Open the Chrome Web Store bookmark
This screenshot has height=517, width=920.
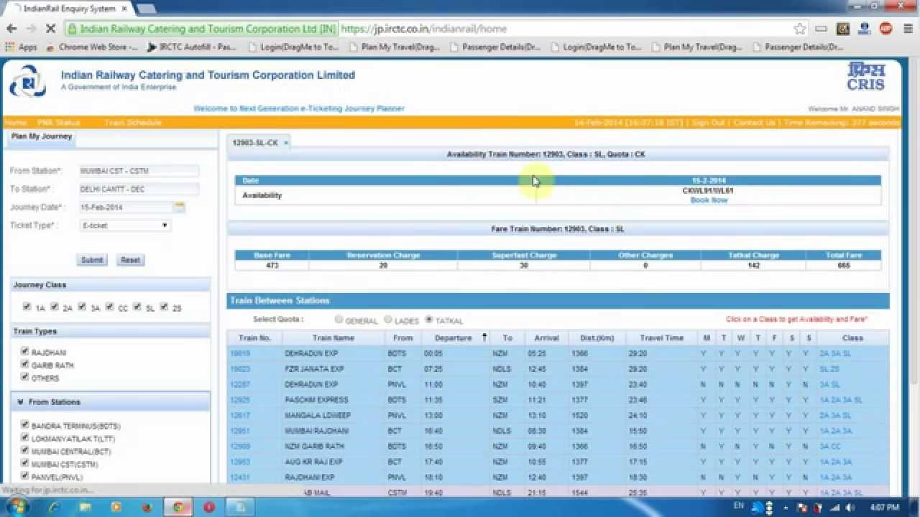click(92, 47)
